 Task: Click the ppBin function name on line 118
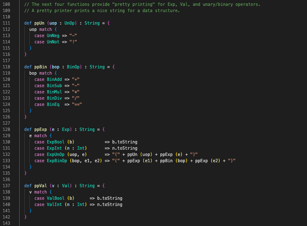click(x=41, y=67)
